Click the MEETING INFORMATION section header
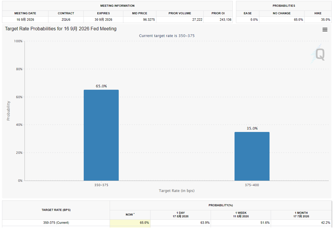Viewport: 334px width, 231px height. 117,6
